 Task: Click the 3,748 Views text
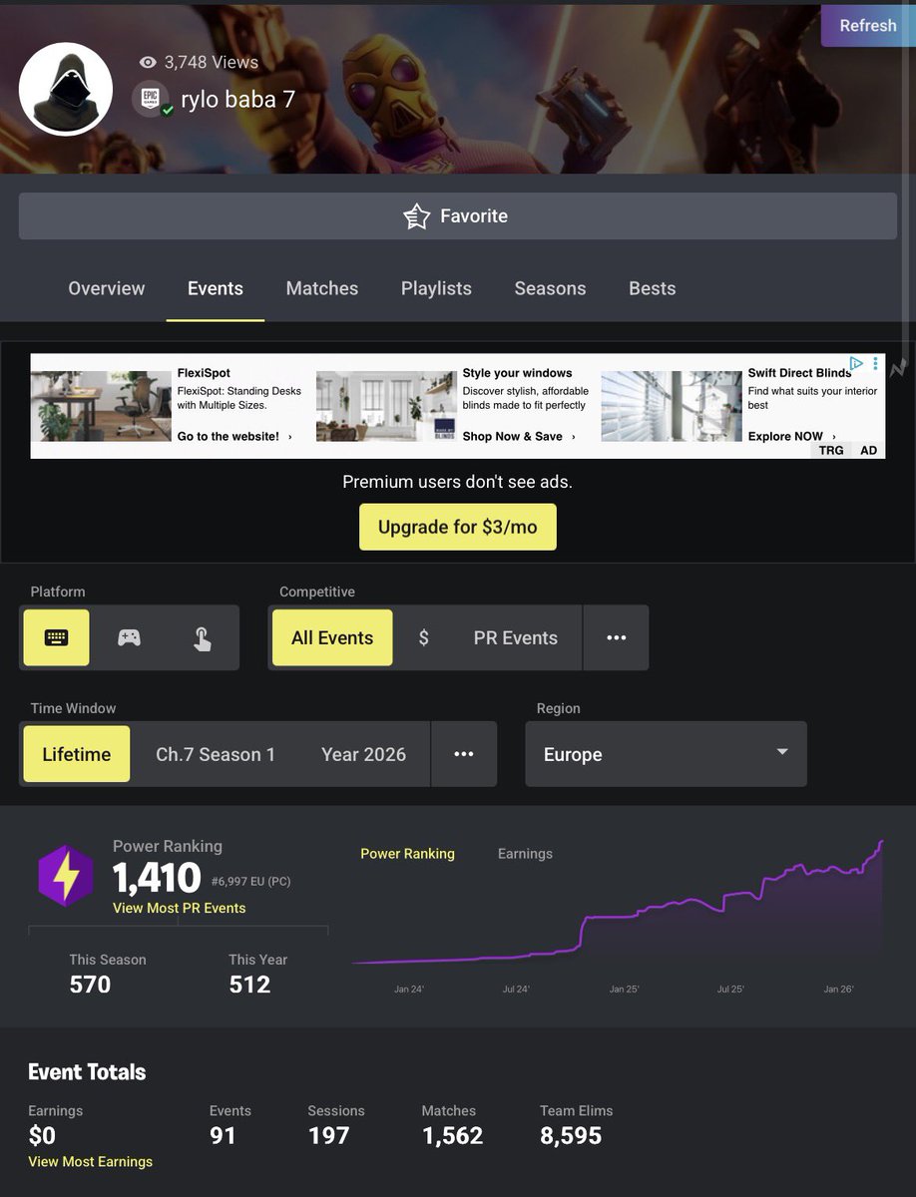coord(212,62)
